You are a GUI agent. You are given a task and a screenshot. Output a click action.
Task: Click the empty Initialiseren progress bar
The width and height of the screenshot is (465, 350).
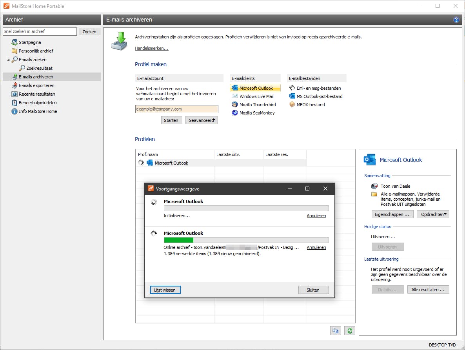click(x=246, y=209)
